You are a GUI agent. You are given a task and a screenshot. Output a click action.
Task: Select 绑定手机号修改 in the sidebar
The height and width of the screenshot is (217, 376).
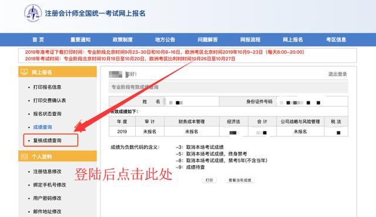[x=49, y=185]
